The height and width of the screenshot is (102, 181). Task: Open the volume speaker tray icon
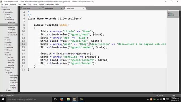click(161, 99)
